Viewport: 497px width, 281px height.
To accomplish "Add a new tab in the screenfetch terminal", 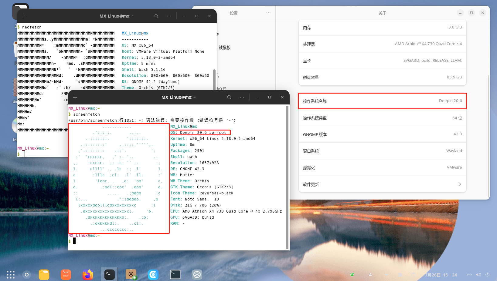I will point(75,97).
